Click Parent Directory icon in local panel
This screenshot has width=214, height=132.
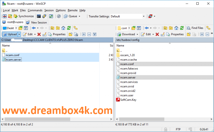click(52, 28)
